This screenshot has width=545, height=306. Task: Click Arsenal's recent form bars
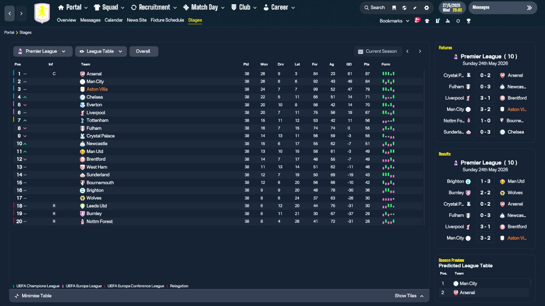(388, 74)
